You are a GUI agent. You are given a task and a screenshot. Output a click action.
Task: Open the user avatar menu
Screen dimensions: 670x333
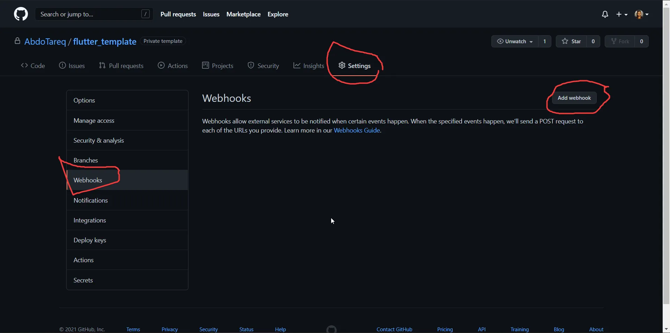641,14
